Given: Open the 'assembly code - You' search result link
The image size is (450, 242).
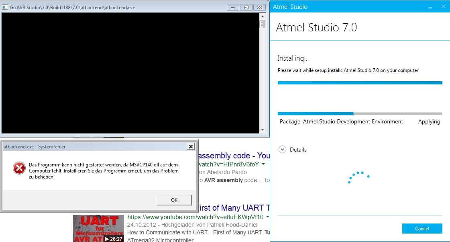Looking at the screenshot, I should (234, 156).
